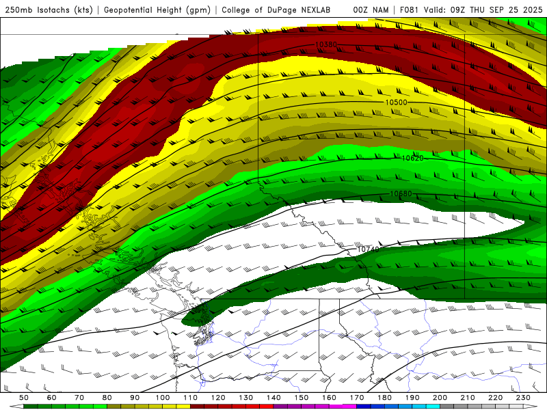
Task: Click the 230 label on the color scale
Action: pos(523,398)
